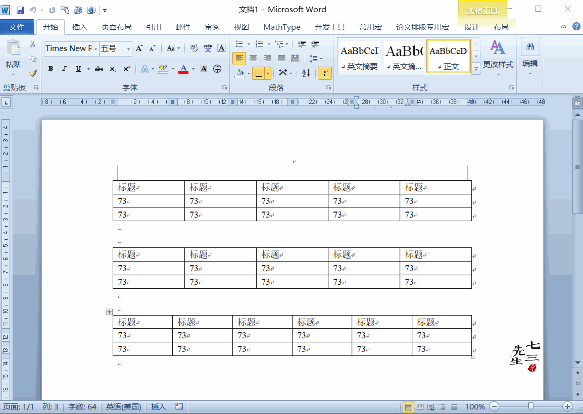Toggle Align Left paragraph button
583x414 pixels.
[239, 59]
